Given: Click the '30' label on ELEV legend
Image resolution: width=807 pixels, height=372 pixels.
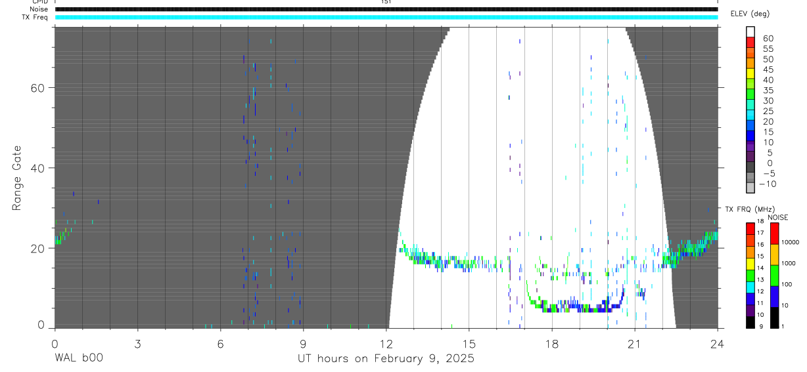Looking at the screenshot, I should pyautogui.click(x=768, y=101).
